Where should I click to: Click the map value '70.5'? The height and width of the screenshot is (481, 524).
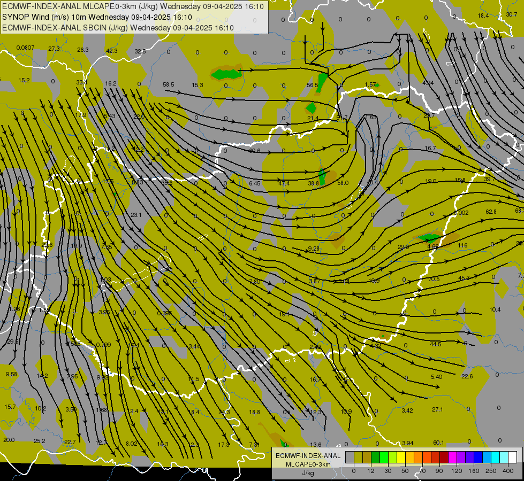(x=434, y=279)
